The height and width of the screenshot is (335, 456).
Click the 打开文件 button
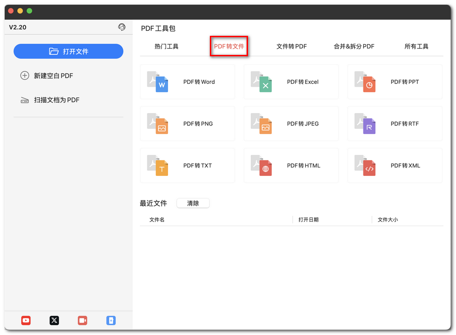click(x=68, y=51)
